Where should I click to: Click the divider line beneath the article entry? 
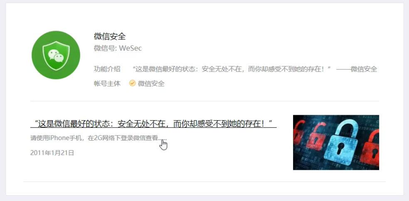coord(204,182)
